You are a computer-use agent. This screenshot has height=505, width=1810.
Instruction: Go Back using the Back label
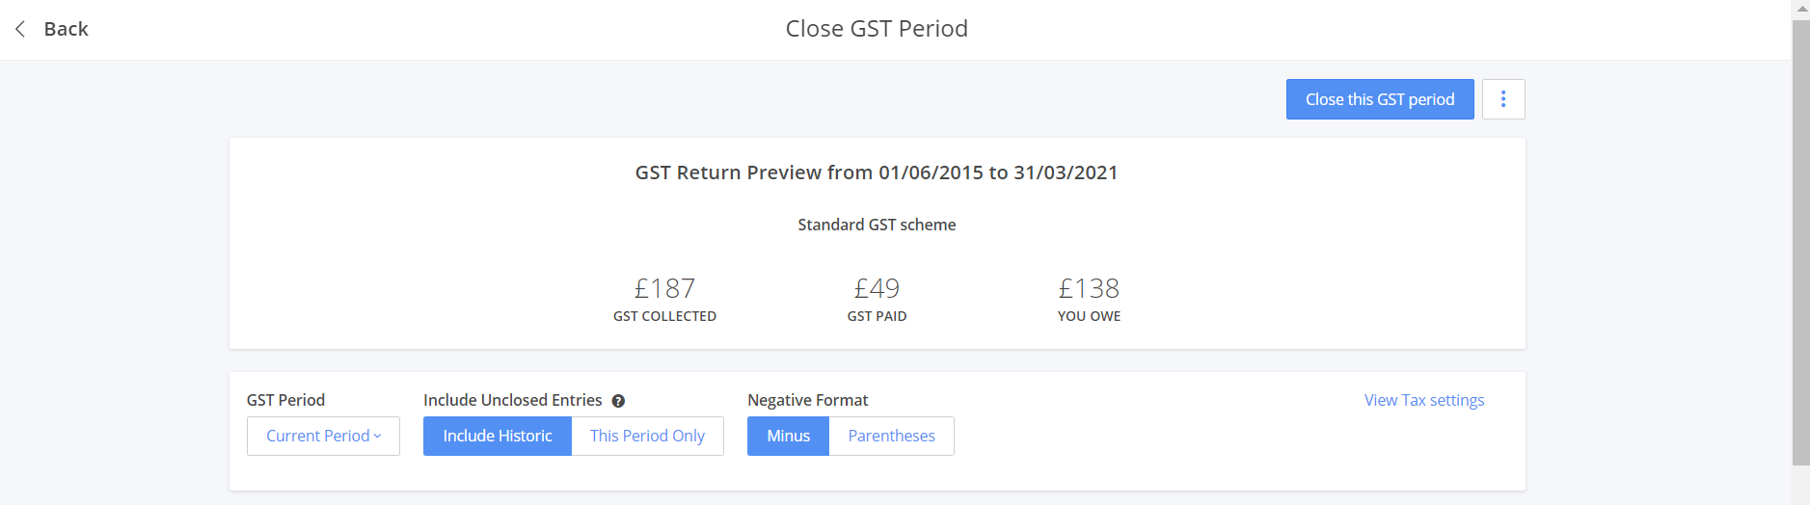[x=67, y=29]
